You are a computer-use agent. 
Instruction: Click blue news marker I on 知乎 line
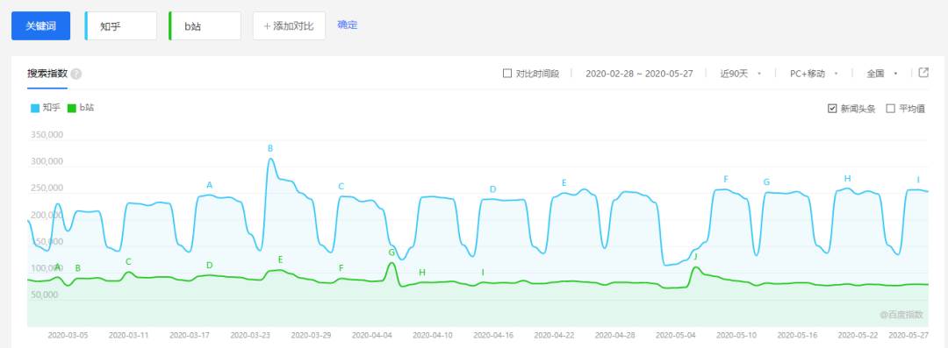pyautogui.click(x=918, y=180)
